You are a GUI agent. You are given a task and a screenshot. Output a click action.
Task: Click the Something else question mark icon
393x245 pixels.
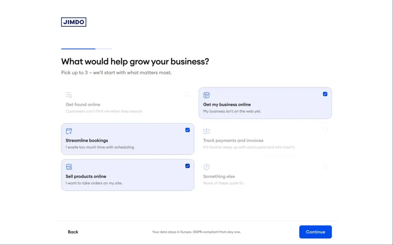pyautogui.click(x=206, y=167)
